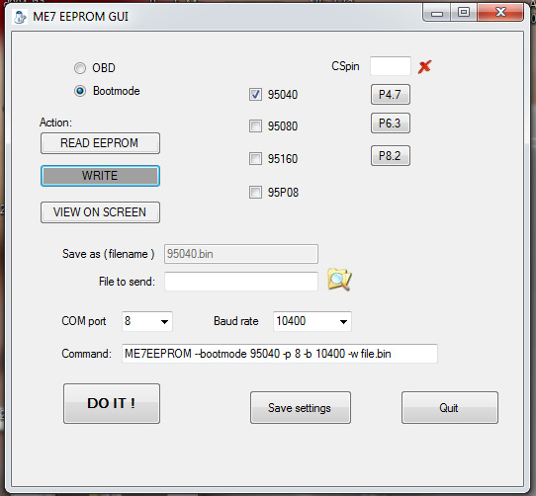The height and width of the screenshot is (496, 536).
Task: Click the 'ME7 EEPROM GUI' title text
Action: [x=80, y=17]
